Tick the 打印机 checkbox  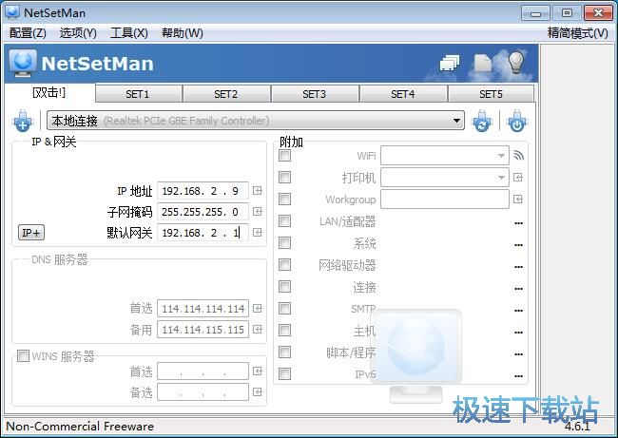click(x=284, y=178)
